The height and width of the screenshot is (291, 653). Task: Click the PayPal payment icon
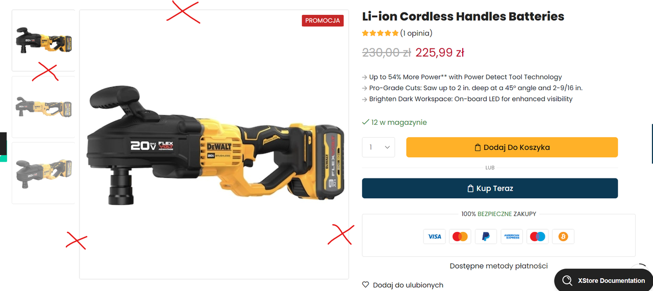coord(486,236)
